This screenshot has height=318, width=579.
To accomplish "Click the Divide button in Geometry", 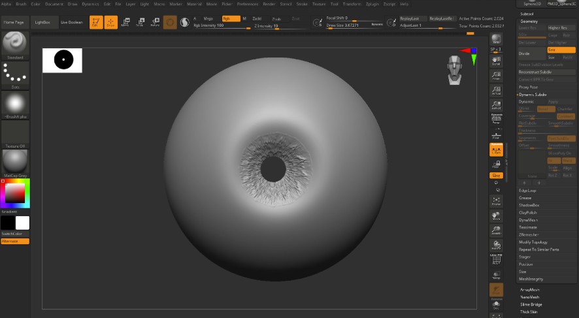I will click(x=524, y=53).
